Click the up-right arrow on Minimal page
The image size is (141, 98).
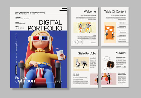click(x=105, y=69)
